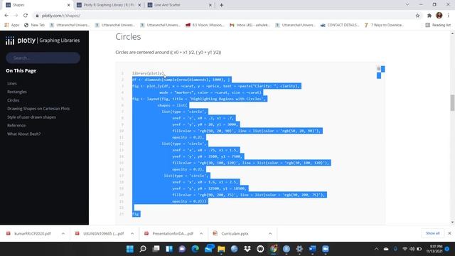Click the plotly Graphing Libraries logo
The height and width of the screenshot is (256, 455).
43,41
